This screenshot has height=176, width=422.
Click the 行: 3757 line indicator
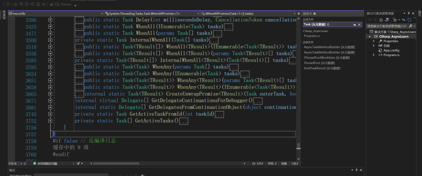(258, 163)
